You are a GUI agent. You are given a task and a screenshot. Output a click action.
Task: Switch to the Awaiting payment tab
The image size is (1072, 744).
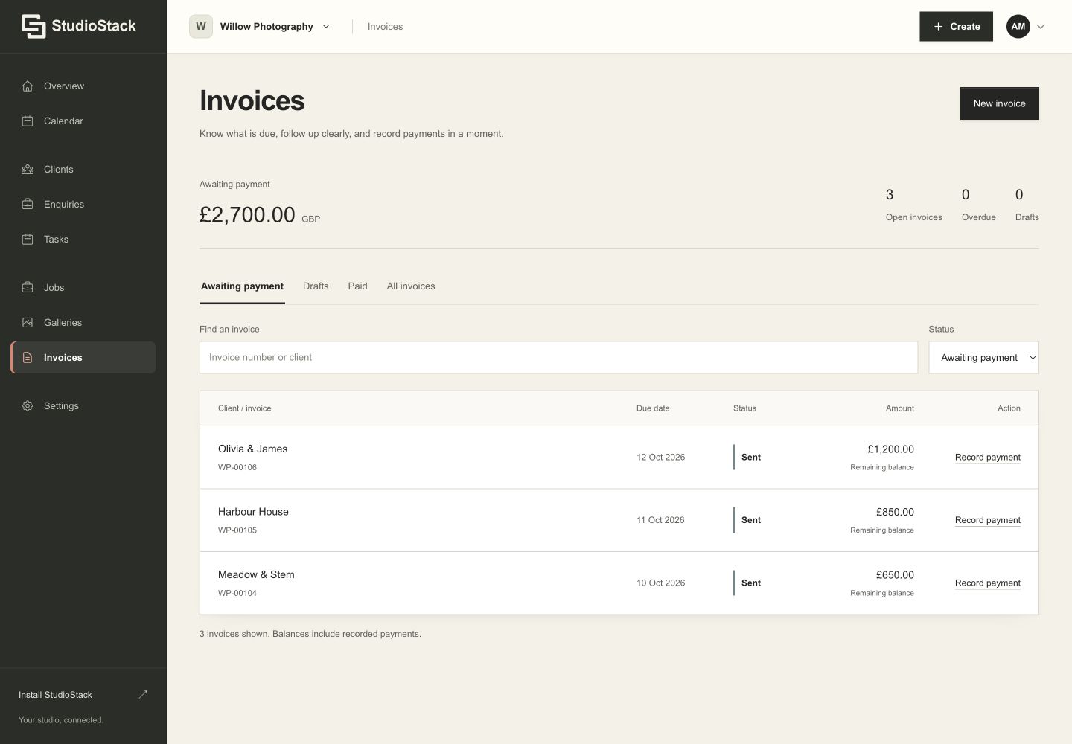point(242,286)
